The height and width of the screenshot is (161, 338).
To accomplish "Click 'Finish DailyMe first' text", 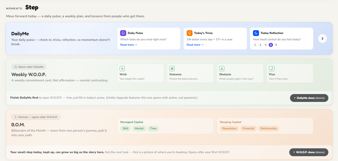I will [24, 98].
